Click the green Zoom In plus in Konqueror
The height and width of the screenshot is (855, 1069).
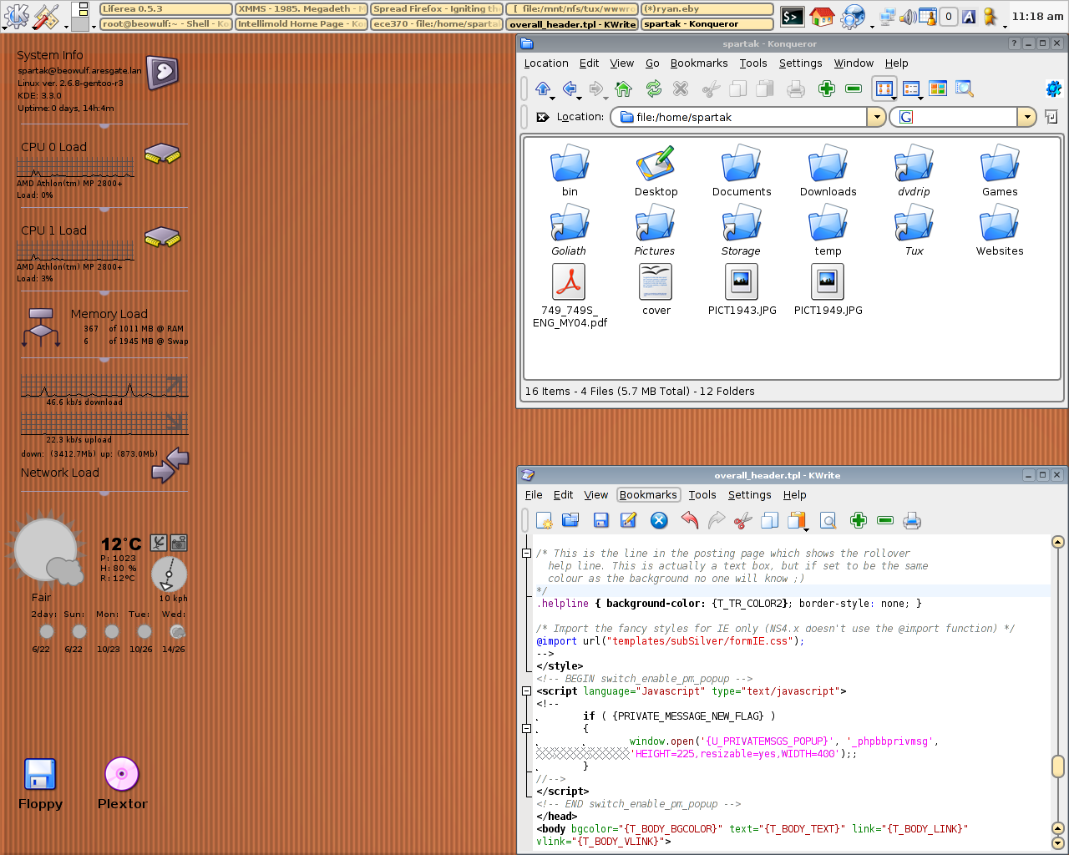point(827,89)
